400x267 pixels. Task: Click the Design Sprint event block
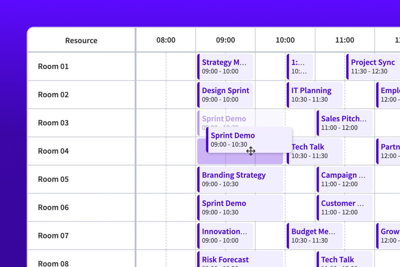tap(225, 94)
